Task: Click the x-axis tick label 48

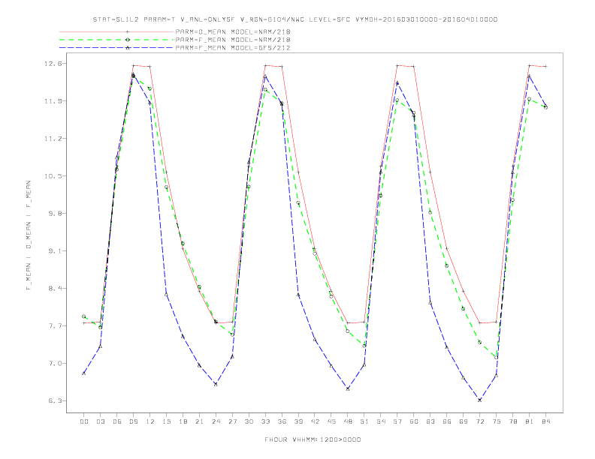Action: tap(348, 421)
